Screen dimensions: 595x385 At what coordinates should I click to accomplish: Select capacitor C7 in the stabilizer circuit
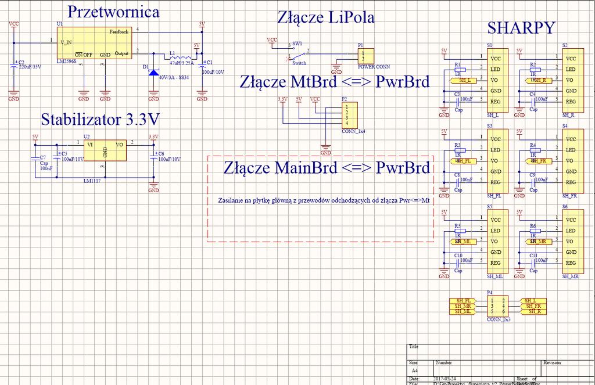[35, 158]
